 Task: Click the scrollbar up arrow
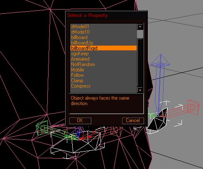click(140, 27)
